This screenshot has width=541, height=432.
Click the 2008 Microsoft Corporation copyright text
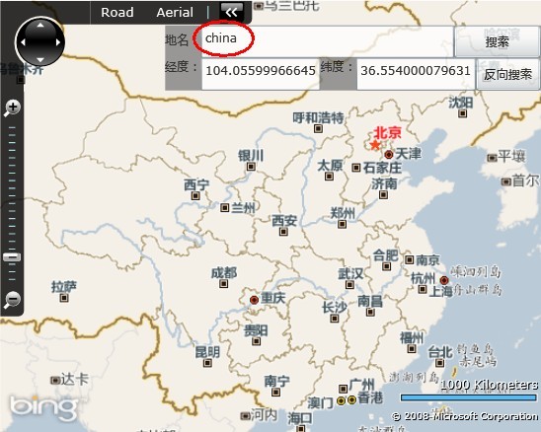click(464, 416)
